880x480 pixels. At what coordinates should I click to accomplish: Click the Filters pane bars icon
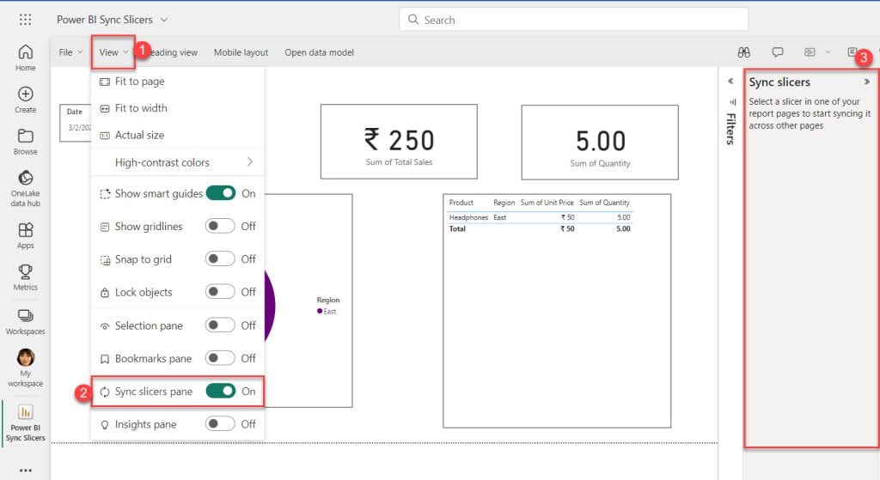(732, 102)
